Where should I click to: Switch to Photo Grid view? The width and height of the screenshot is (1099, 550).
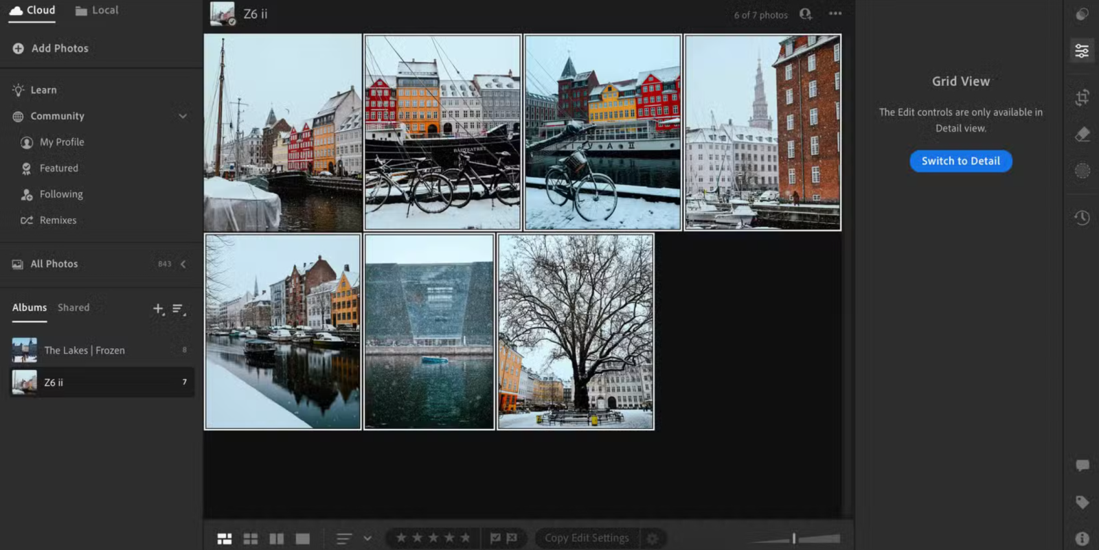click(x=225, y=539)
